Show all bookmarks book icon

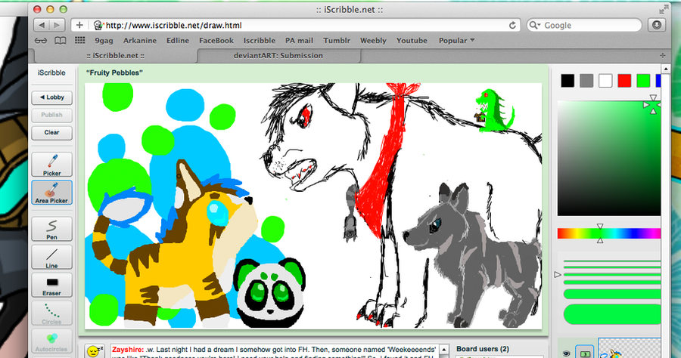(x=61, y=41)
